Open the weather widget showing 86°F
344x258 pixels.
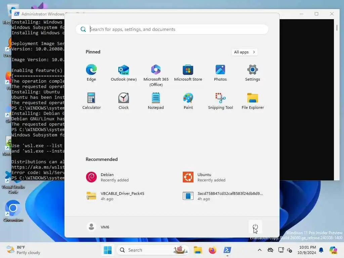pyautogui.click(x=23, y=250)
